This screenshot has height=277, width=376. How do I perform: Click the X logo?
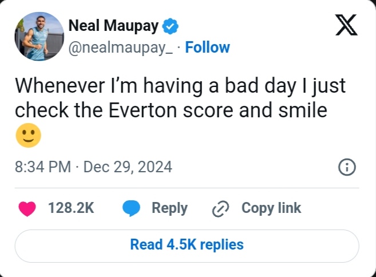coord(345,25)
